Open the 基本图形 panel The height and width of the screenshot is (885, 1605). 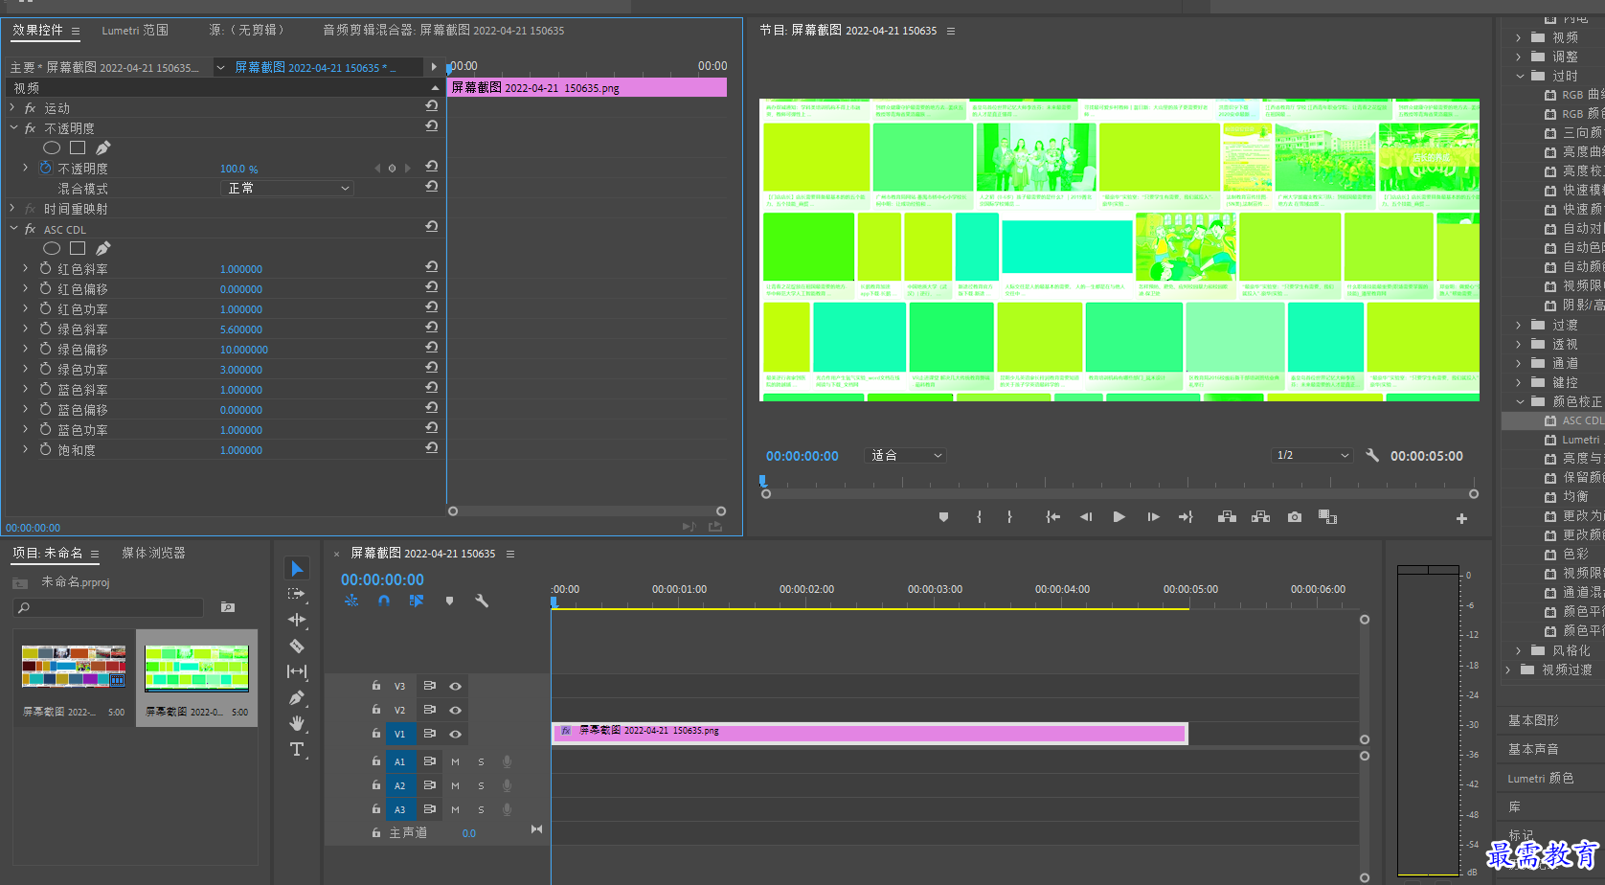point(1533,720)
